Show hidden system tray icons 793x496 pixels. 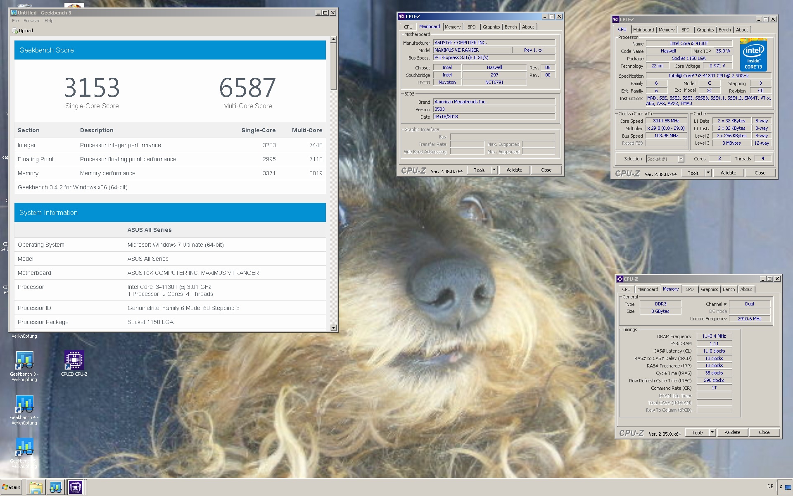coord(781,487)
